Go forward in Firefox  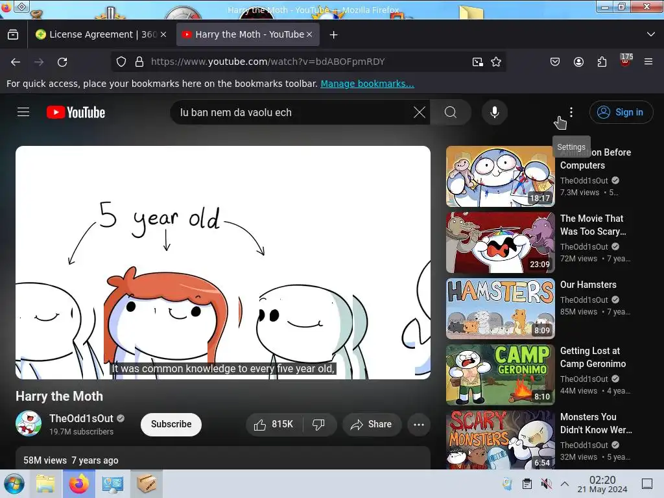pyautogui.click(x=39, y=62)
